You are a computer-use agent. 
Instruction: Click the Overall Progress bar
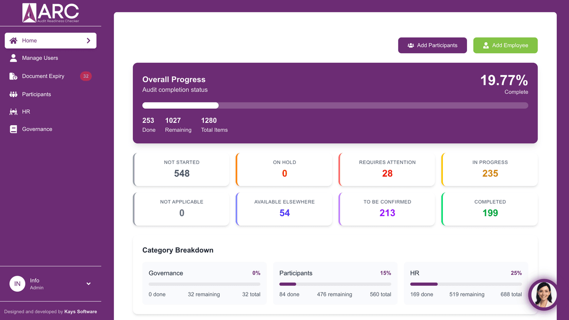pos(335,105)
